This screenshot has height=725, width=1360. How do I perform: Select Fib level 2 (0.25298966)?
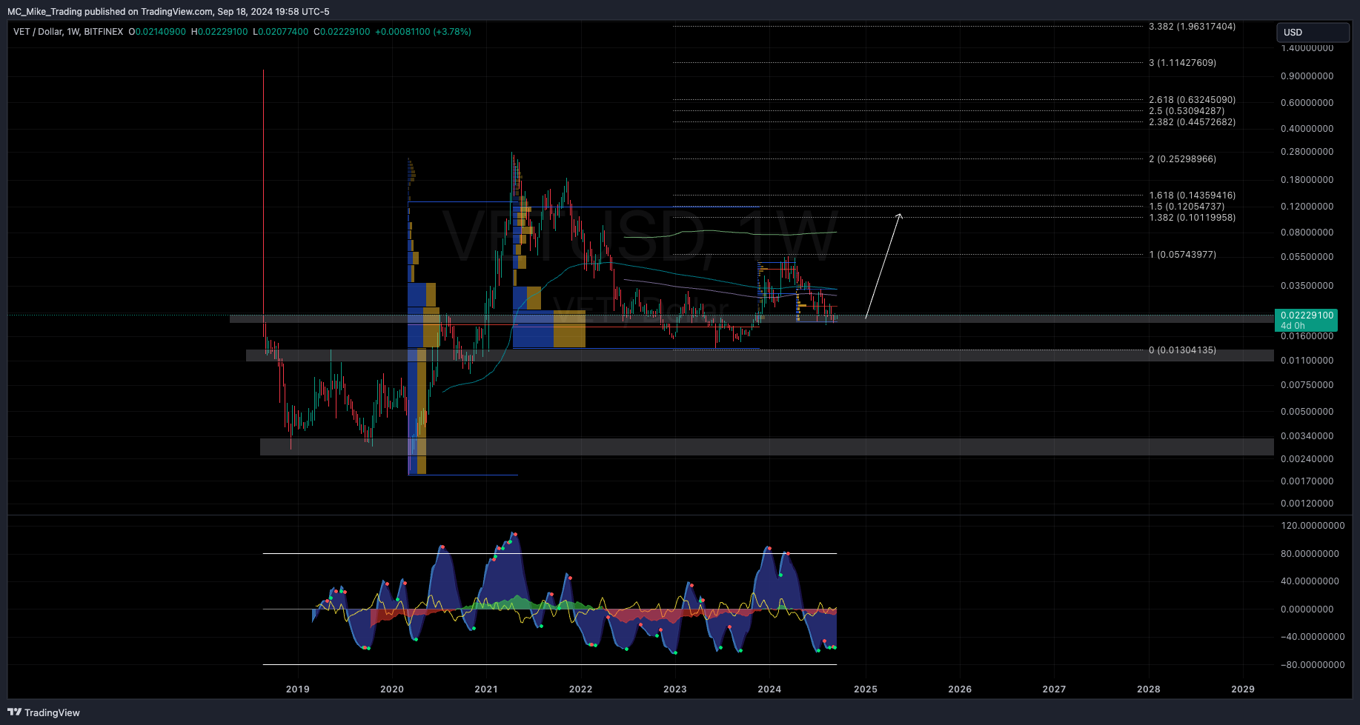(1182, 159)
